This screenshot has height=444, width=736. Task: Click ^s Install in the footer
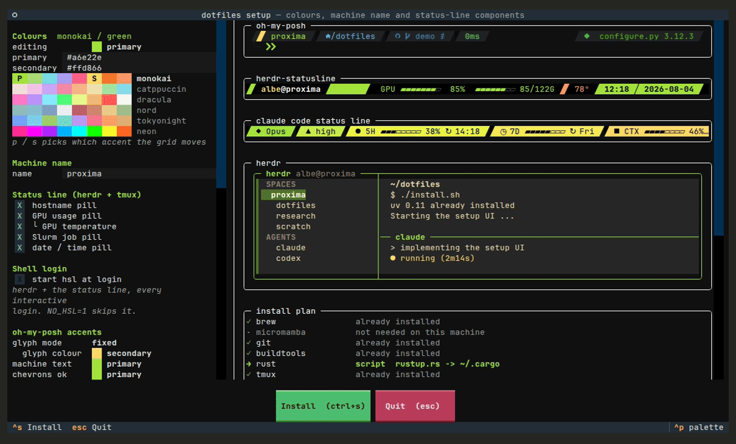click(x=37, y=428)
